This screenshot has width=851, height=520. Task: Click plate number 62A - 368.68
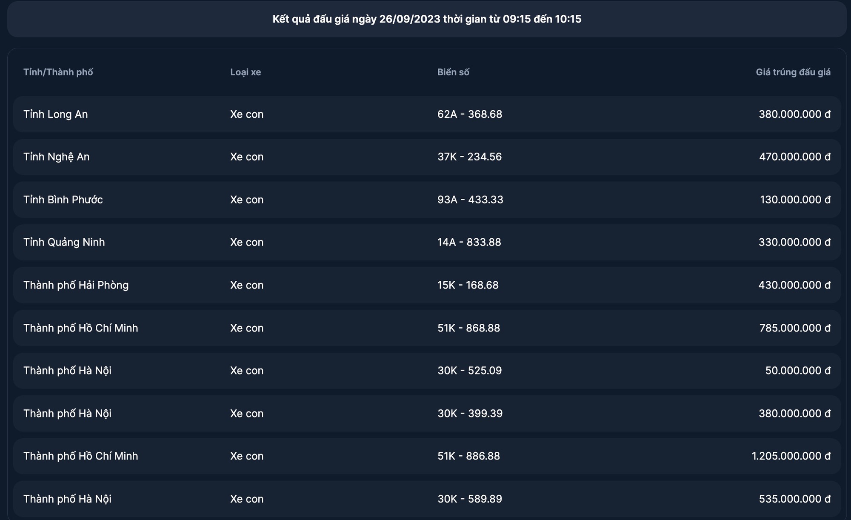click(470, 114)
